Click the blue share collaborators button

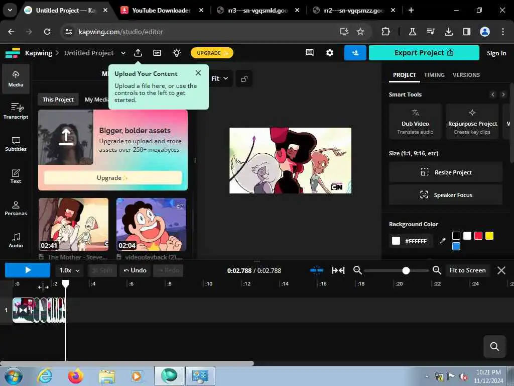tap(355, 53)
